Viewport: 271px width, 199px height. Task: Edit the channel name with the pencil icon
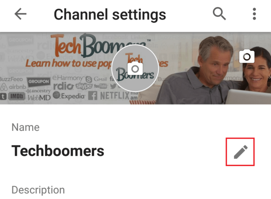[241, 152]
